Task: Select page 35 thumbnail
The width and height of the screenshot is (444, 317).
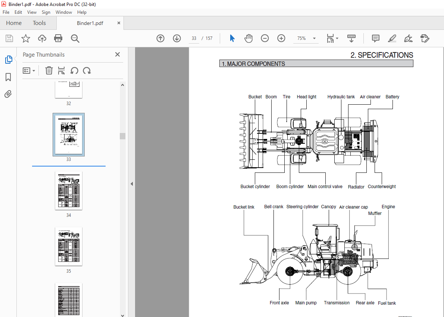Action: click(x=69, y=246)
